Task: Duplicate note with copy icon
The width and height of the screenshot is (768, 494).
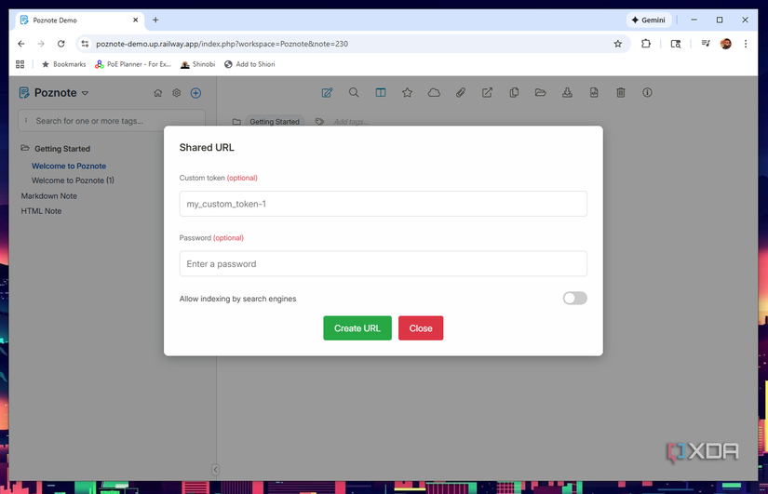Action: tap(514, 92)
